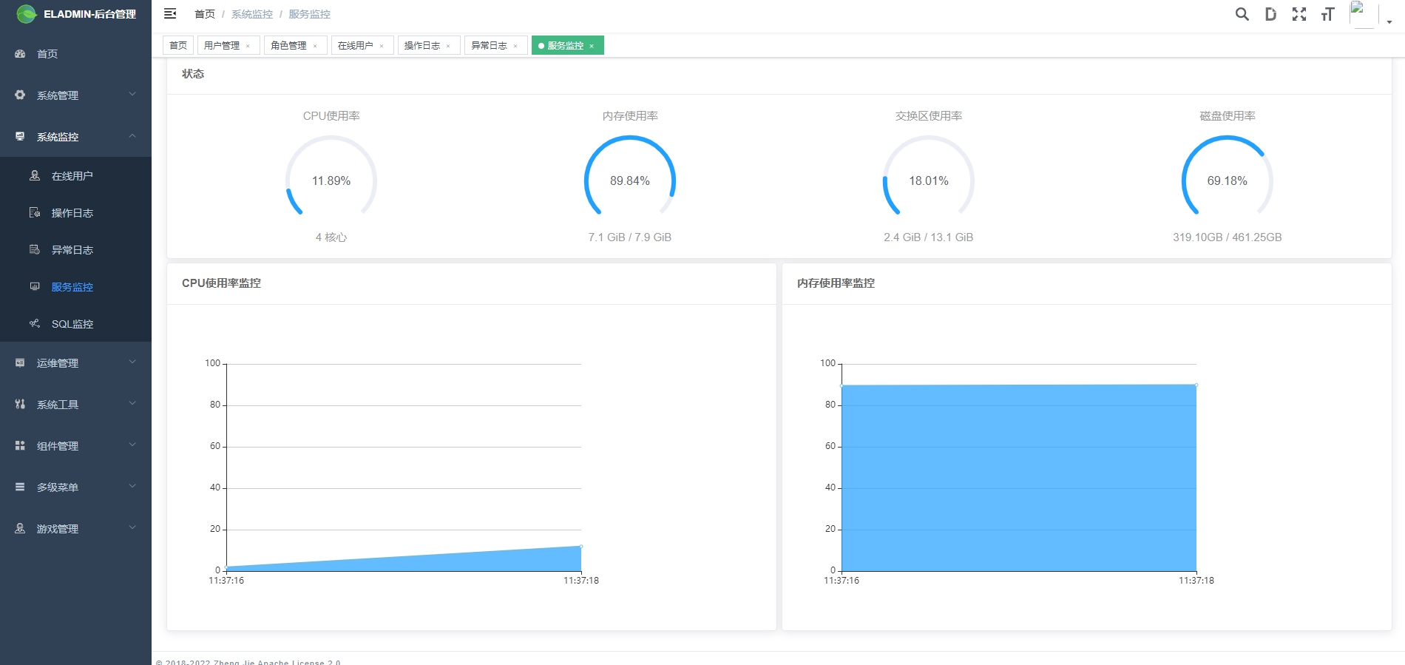
Task: Open 异常日志 submenu item
Action: click(x=75, y=250)
